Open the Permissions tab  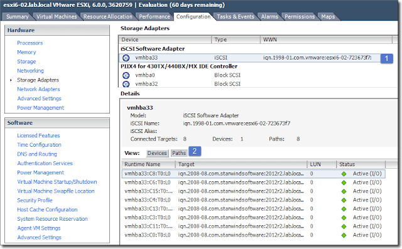coord(300,17)
